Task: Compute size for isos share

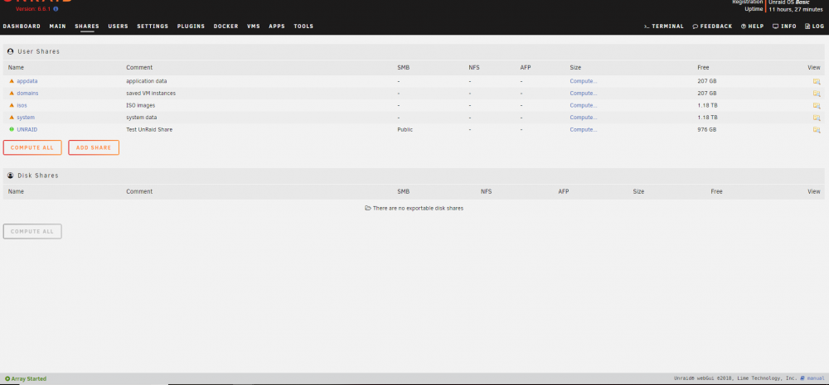Action: coord(583,106)
